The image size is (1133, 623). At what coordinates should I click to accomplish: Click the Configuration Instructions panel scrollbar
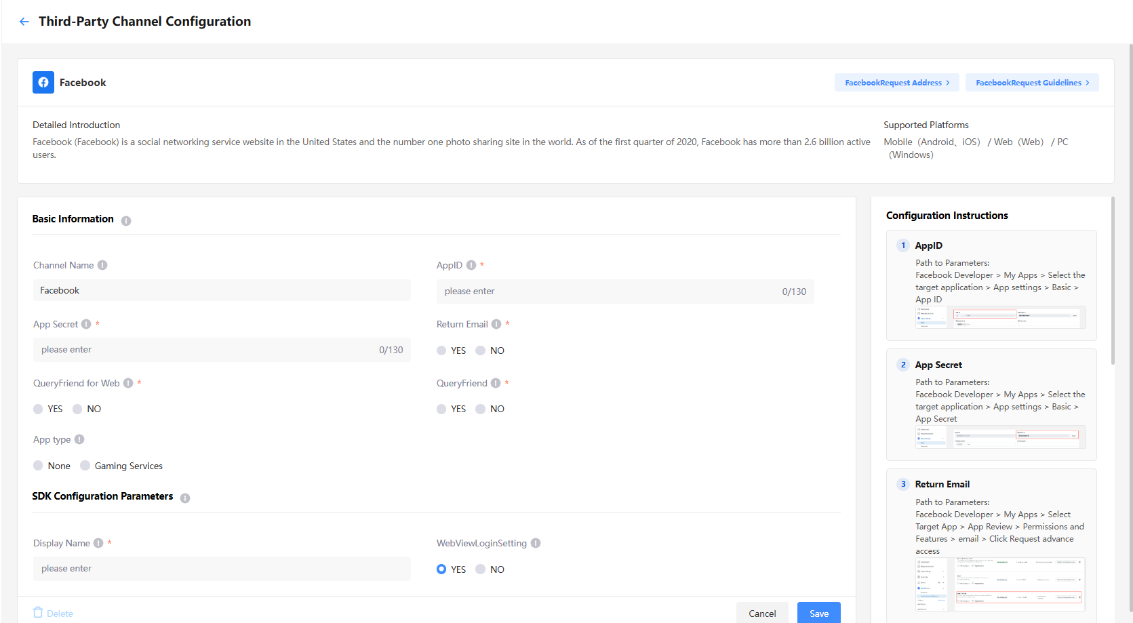[1113, 281]
